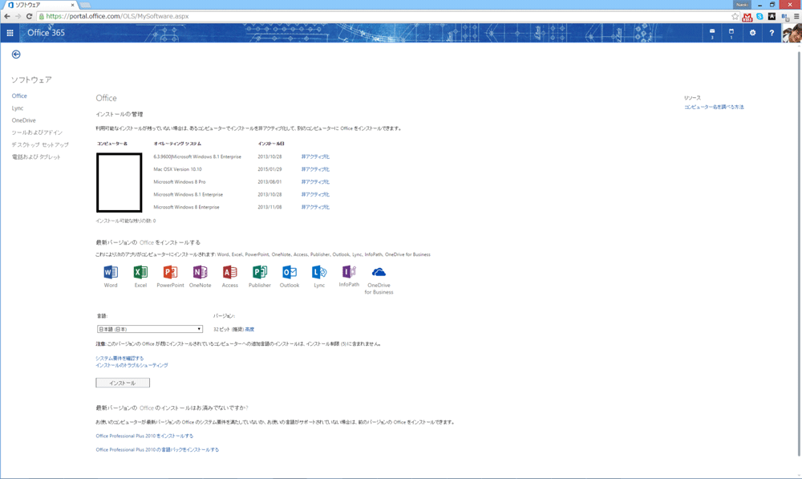
Task: Deactivate the Mac OSX Version 10.10 install
Action: click(x=315, y=169)
